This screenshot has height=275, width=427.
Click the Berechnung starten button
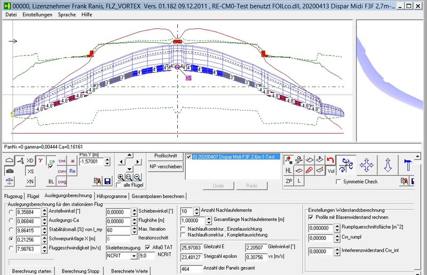(32, 271)
